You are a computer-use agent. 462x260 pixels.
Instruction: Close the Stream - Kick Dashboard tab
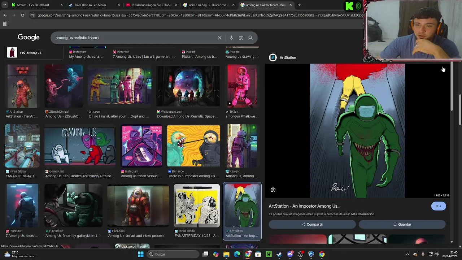61,5
